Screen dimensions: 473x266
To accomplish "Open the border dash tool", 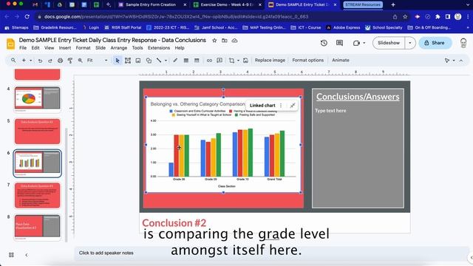I will pyautogui.click(x=197, y=61).
